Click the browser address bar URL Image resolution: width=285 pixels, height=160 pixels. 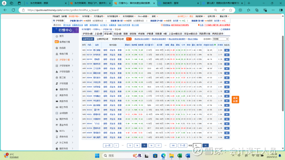(x=63, y=10)
